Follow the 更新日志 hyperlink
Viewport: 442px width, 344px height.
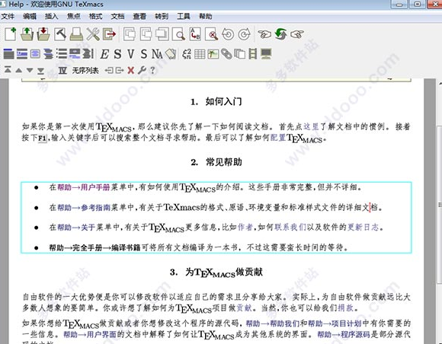(x=363, y=227)
